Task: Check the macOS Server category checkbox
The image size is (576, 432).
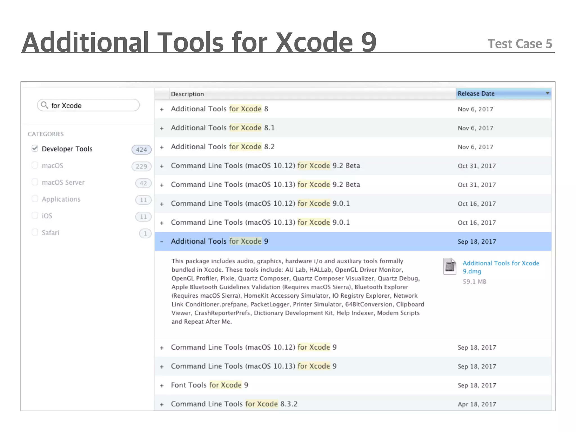Action: 35,182
